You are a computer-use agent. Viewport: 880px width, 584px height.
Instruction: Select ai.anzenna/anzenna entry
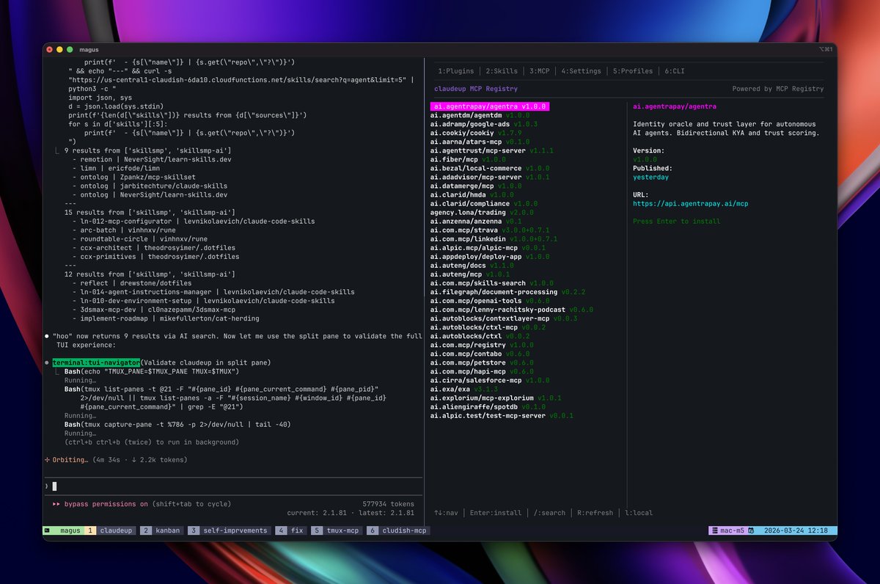[x=476, y=221]
